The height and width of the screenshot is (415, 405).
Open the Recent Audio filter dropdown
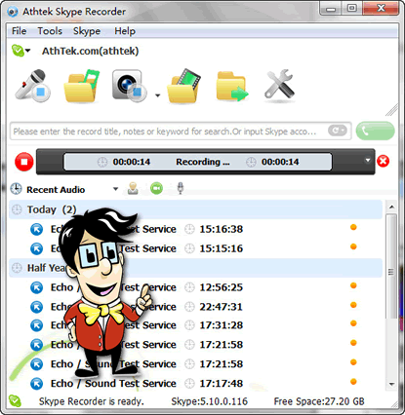point(115,189)
